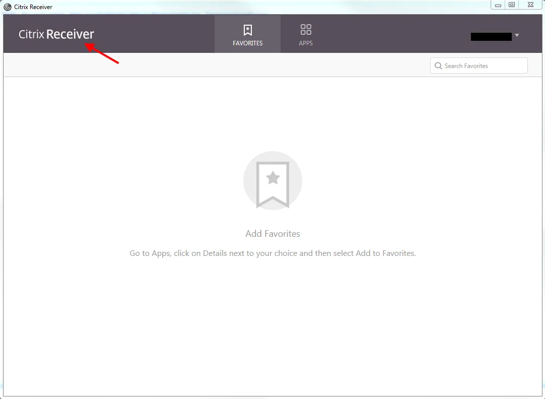Viewport: 545px width, 399px height.
Task: Click the magnifier icon in search box
Action: pos(438,65)
